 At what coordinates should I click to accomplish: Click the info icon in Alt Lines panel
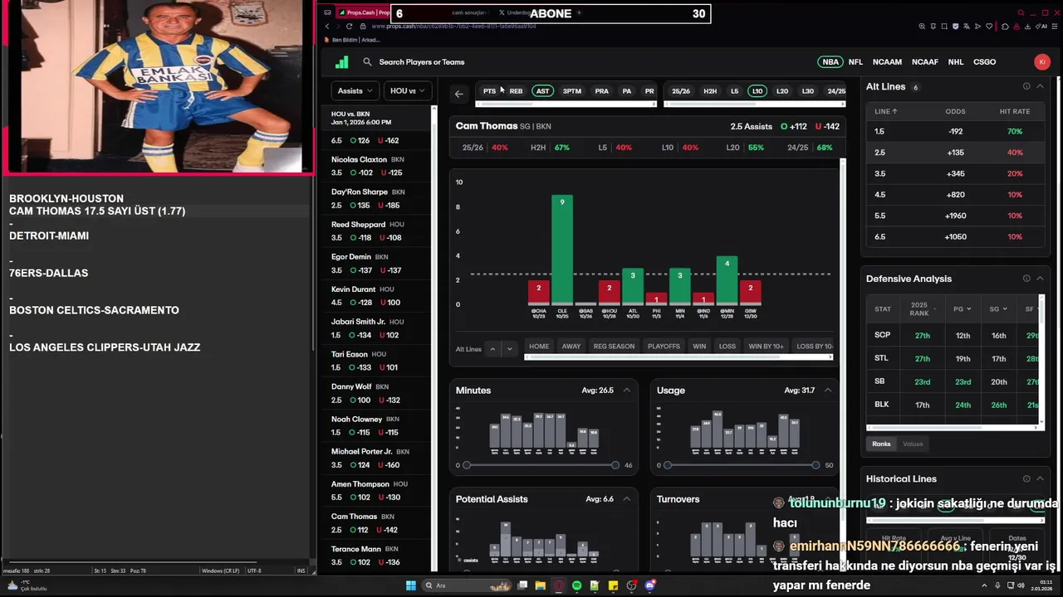click(x=1026, y=86)
